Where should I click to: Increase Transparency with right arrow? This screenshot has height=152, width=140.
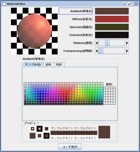(127, 51)
